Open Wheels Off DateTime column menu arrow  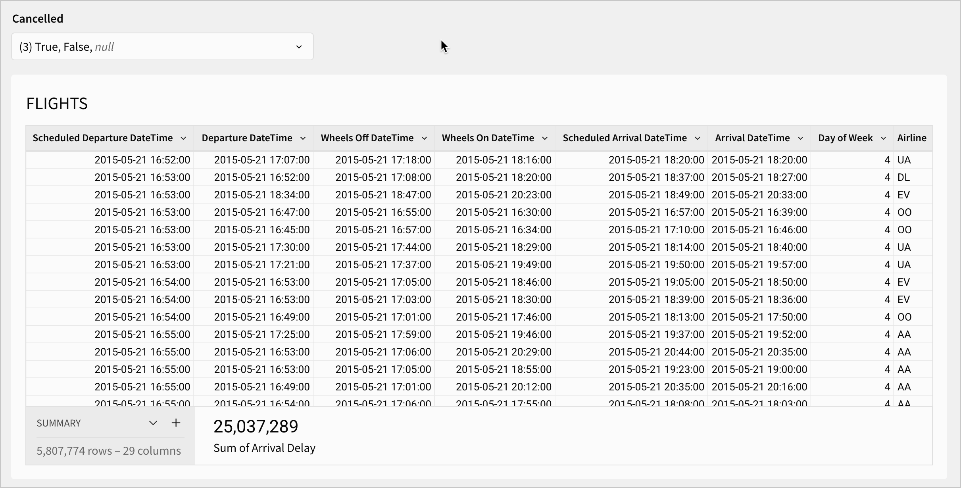pyautogui.click(x=424, y=138)
